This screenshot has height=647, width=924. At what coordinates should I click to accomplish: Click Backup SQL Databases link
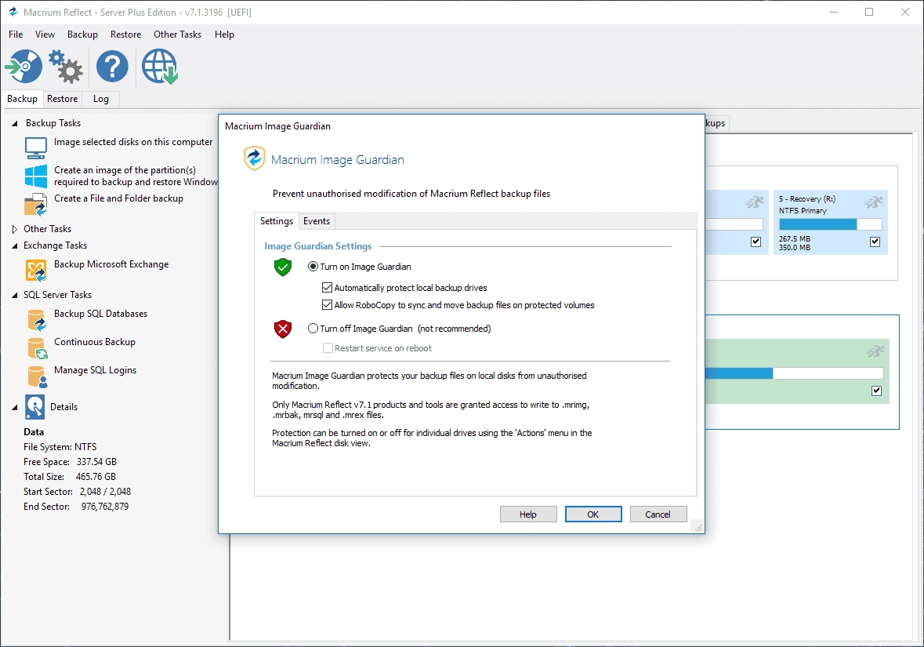[x=101, y=314]
